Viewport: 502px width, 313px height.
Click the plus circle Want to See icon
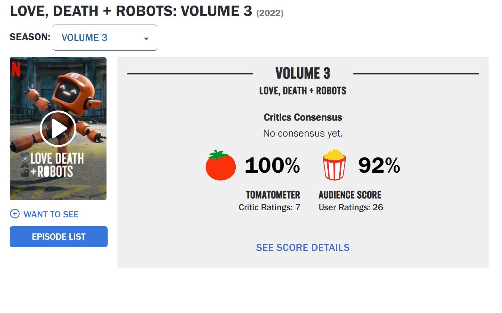(x=15, y=214)
